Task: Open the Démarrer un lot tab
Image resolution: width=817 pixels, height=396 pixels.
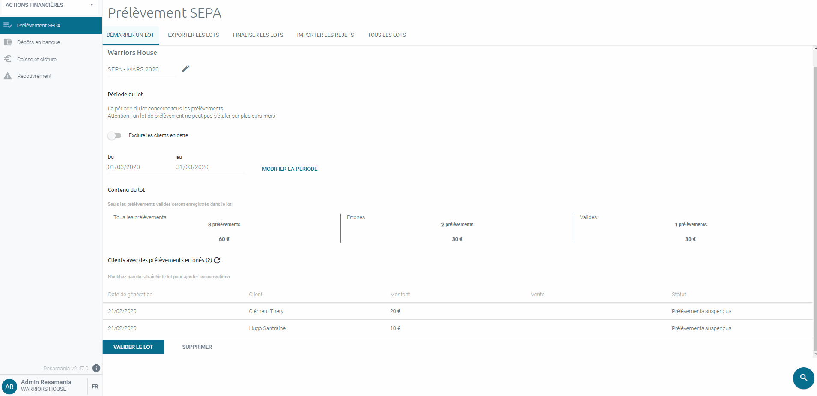Action: 130,35
